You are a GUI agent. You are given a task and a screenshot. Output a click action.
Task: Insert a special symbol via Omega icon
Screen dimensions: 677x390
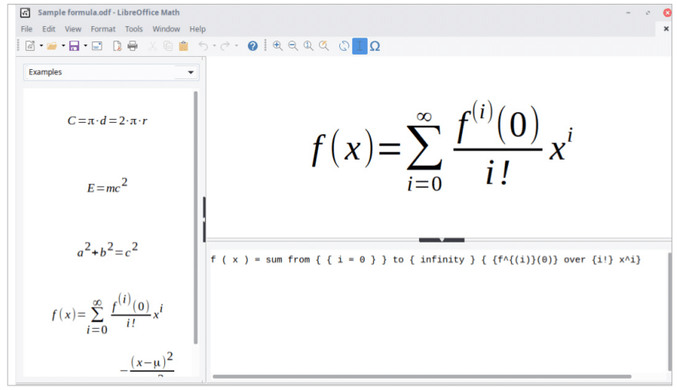click(375, 46)
